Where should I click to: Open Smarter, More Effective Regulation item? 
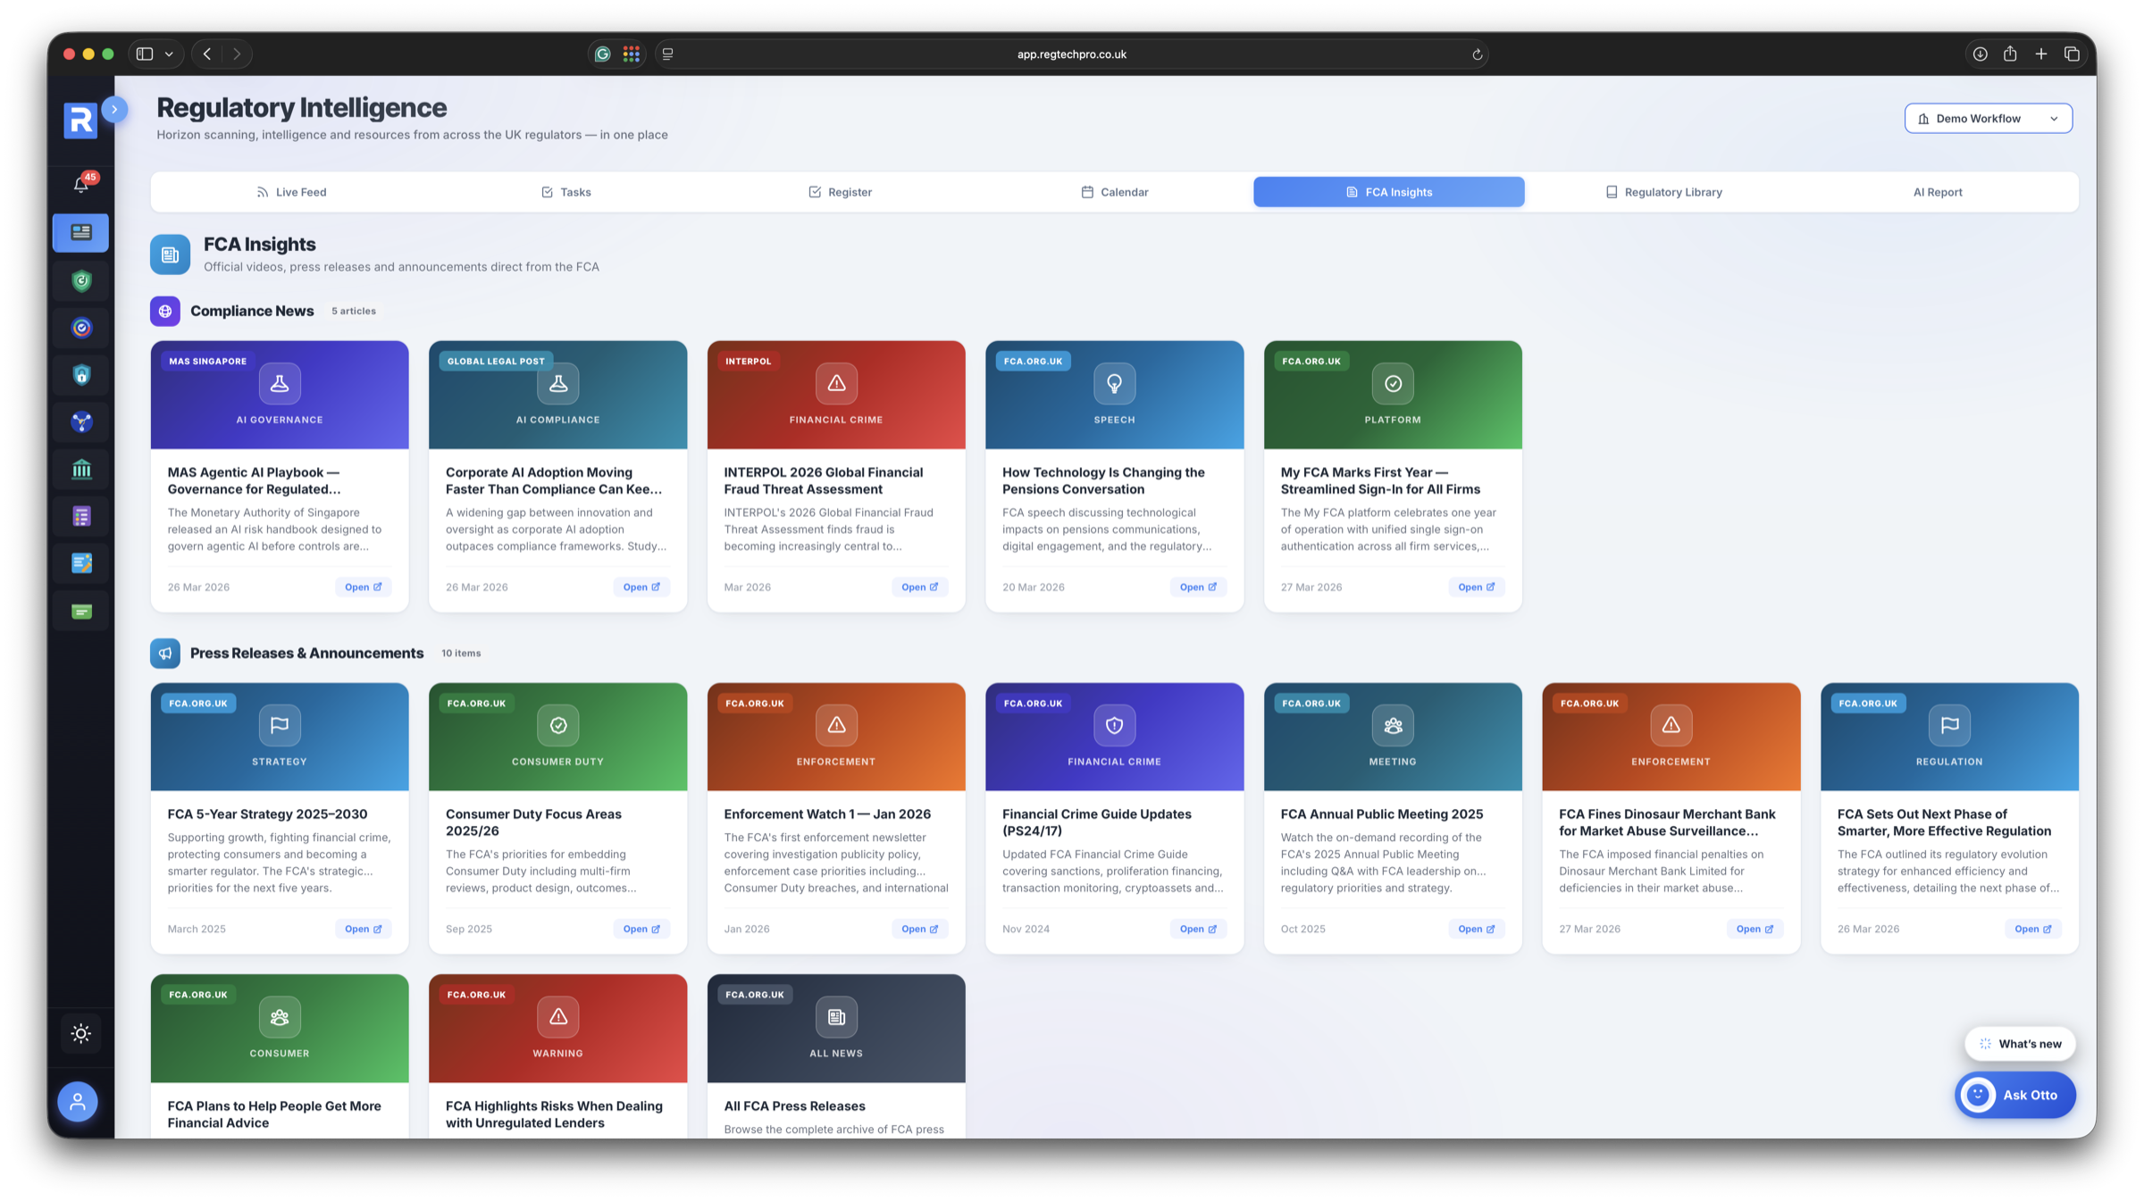(2032, 929)
